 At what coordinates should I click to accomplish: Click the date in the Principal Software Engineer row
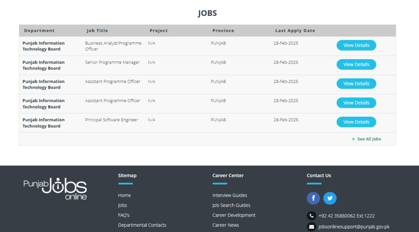pos(286,120)
